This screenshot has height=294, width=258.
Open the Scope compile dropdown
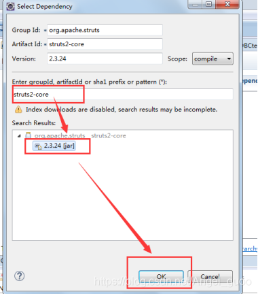tap(213, 59)
